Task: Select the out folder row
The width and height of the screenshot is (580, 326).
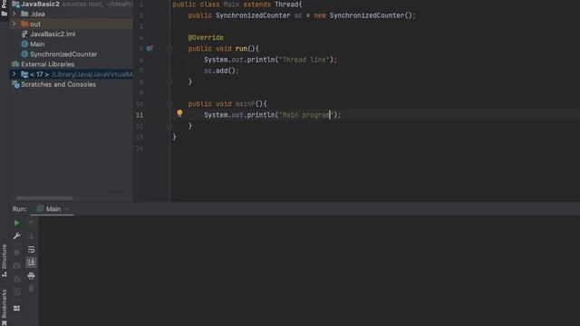Action: (71, 24)
